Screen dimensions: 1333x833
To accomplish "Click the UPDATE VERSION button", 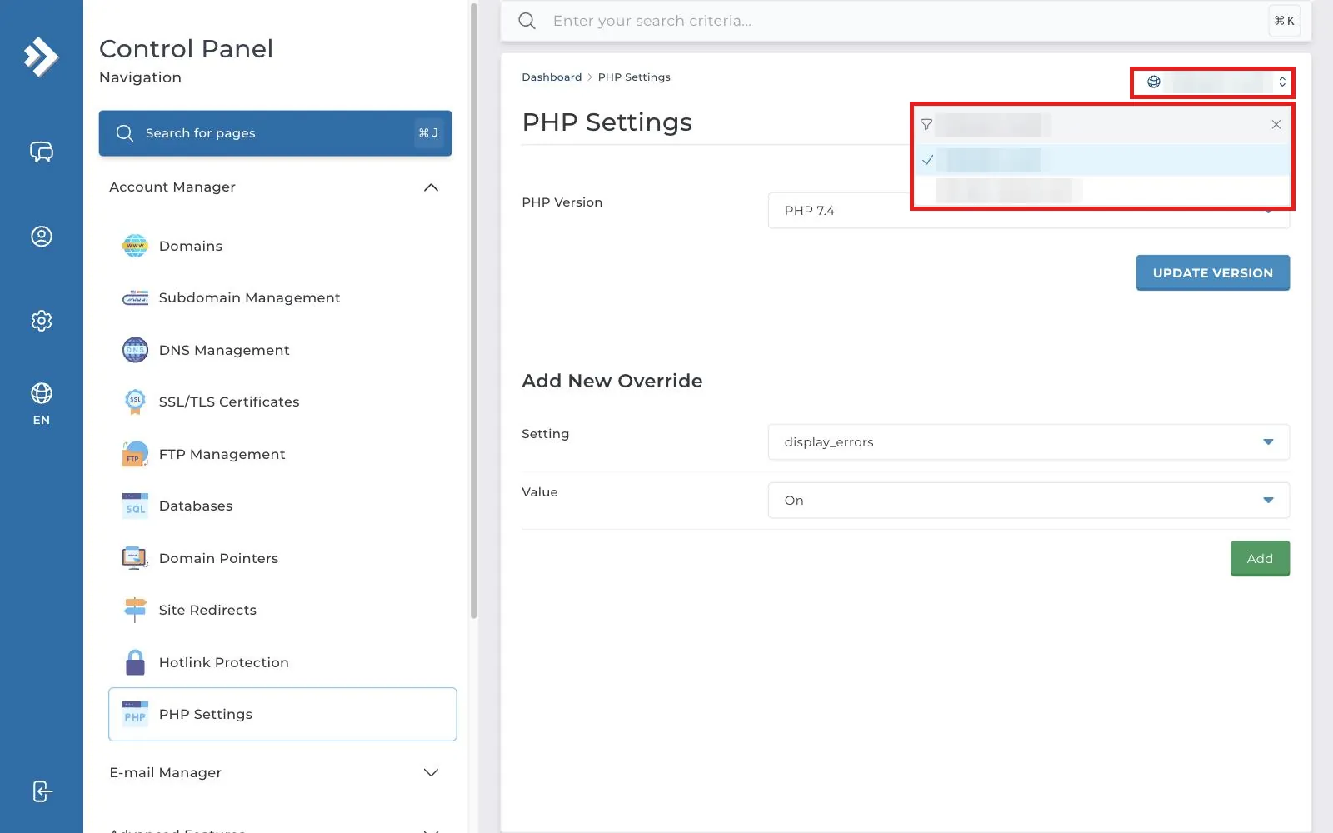I will (x=1212, y=272).
